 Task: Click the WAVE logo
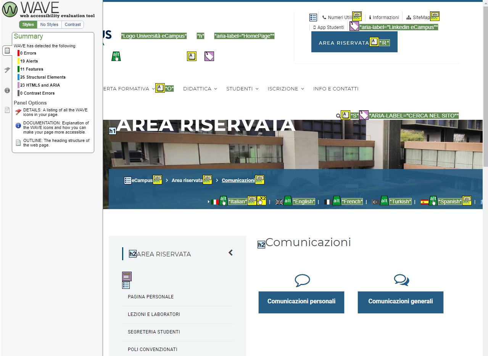tap(10, 10)
